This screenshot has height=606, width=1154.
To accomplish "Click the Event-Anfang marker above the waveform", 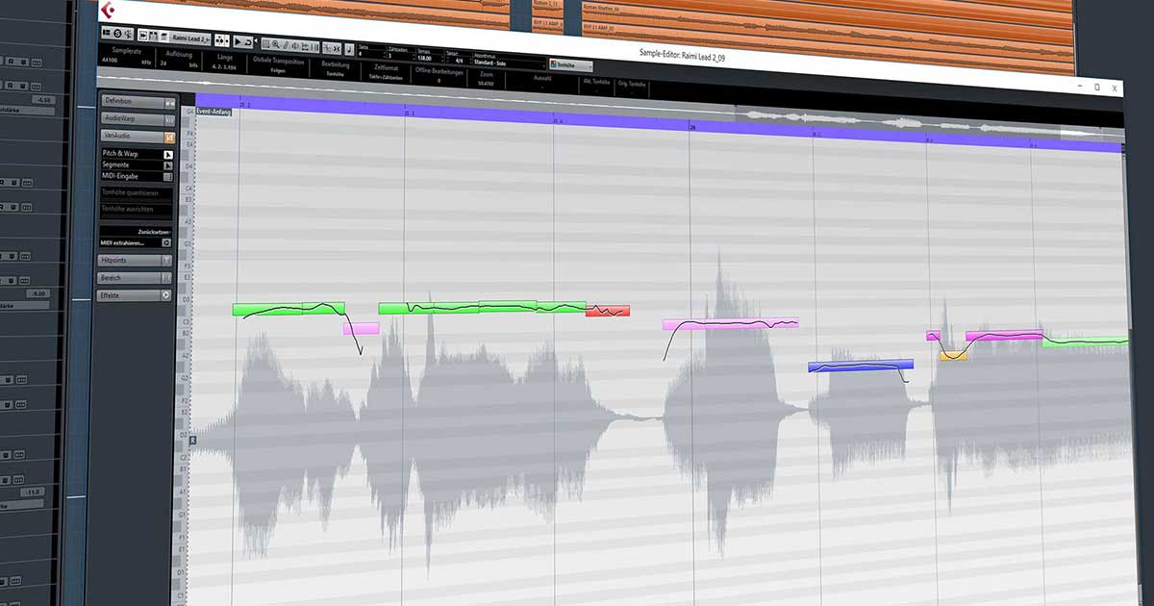I will [x=213, y=110].
